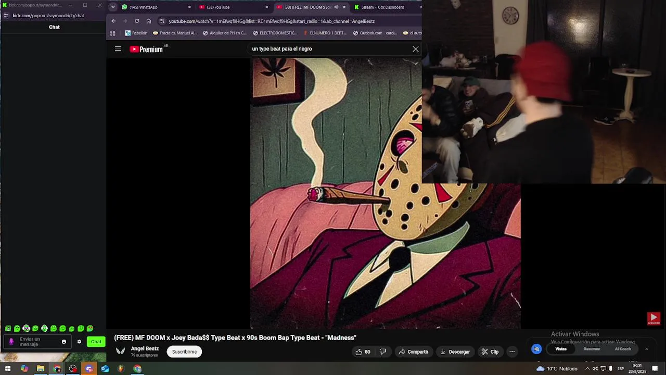Image resolution: width=666 pixels, height=375 pixels.
Task: Click the IQ extension round icon
Action: 536,349
